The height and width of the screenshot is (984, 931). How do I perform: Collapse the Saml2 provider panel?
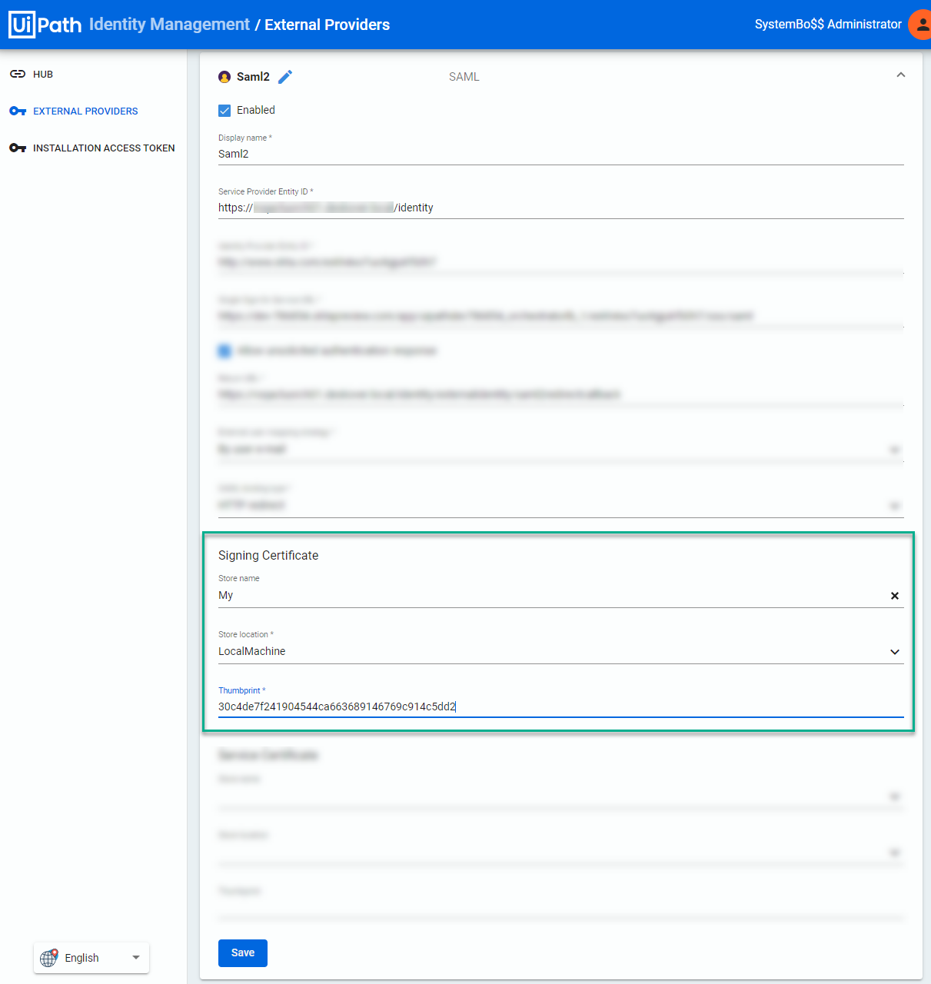pyautogui.click(x=901, y=75)
